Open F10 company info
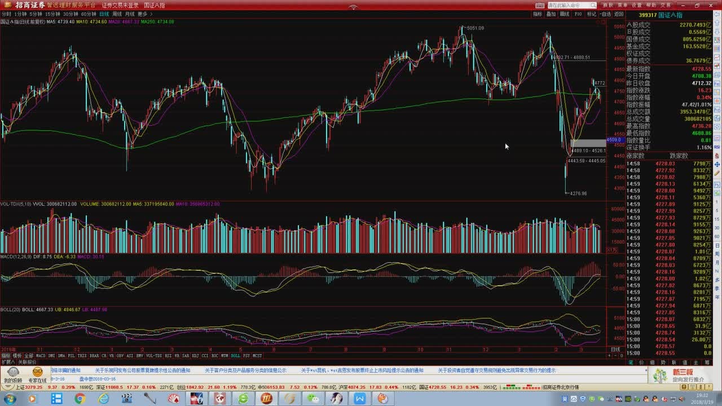Screen dimensions: 722x406 click(578, 14)
